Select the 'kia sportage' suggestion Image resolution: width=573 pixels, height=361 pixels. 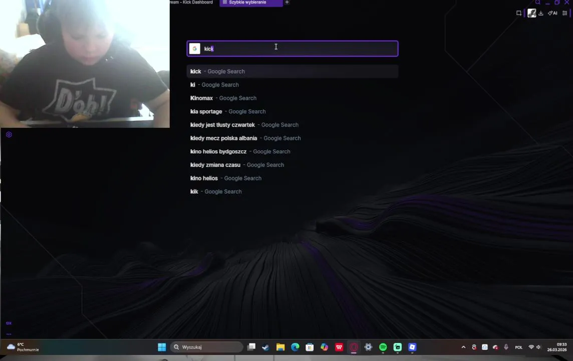click(x=293, y=111)
